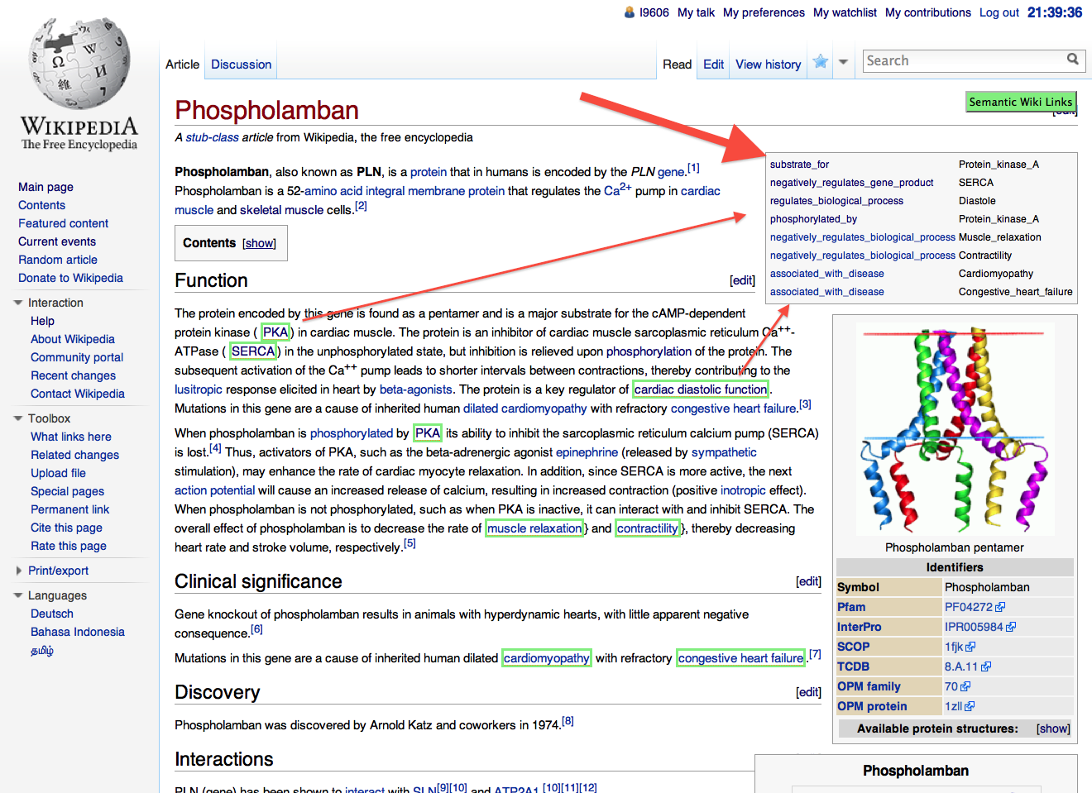Open Featured content link
Image resolution: width=1092 pixels, height=793 pixels.
coord(63,223)
